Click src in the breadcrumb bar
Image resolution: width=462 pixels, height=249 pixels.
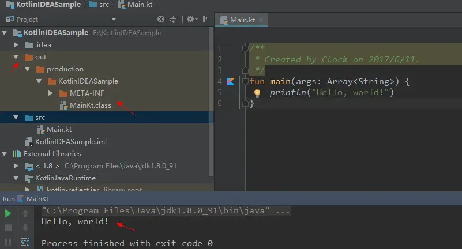point(104,5)
